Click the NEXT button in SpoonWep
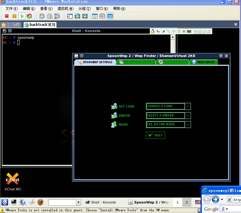 tap(155, 135)
